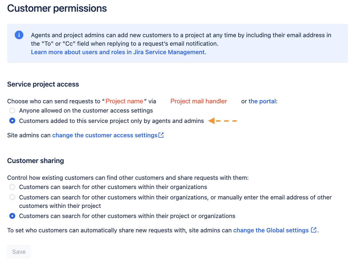This screenshot has width=361, height=265.
Task: Click the external link icon beside "change the Global settings"
Action: [x=314, y=230]
